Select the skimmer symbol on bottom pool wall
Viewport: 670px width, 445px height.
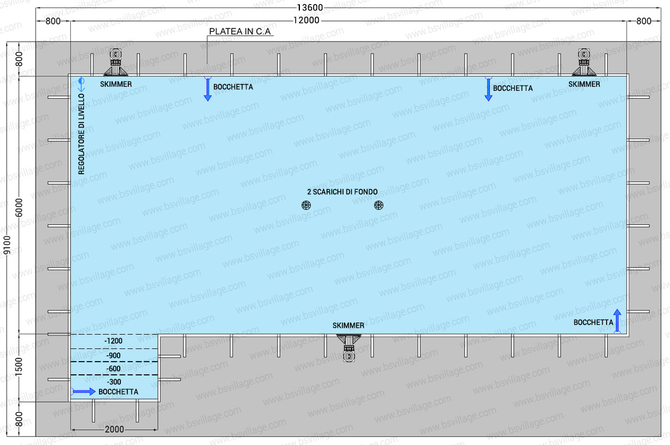pos(348,348)
